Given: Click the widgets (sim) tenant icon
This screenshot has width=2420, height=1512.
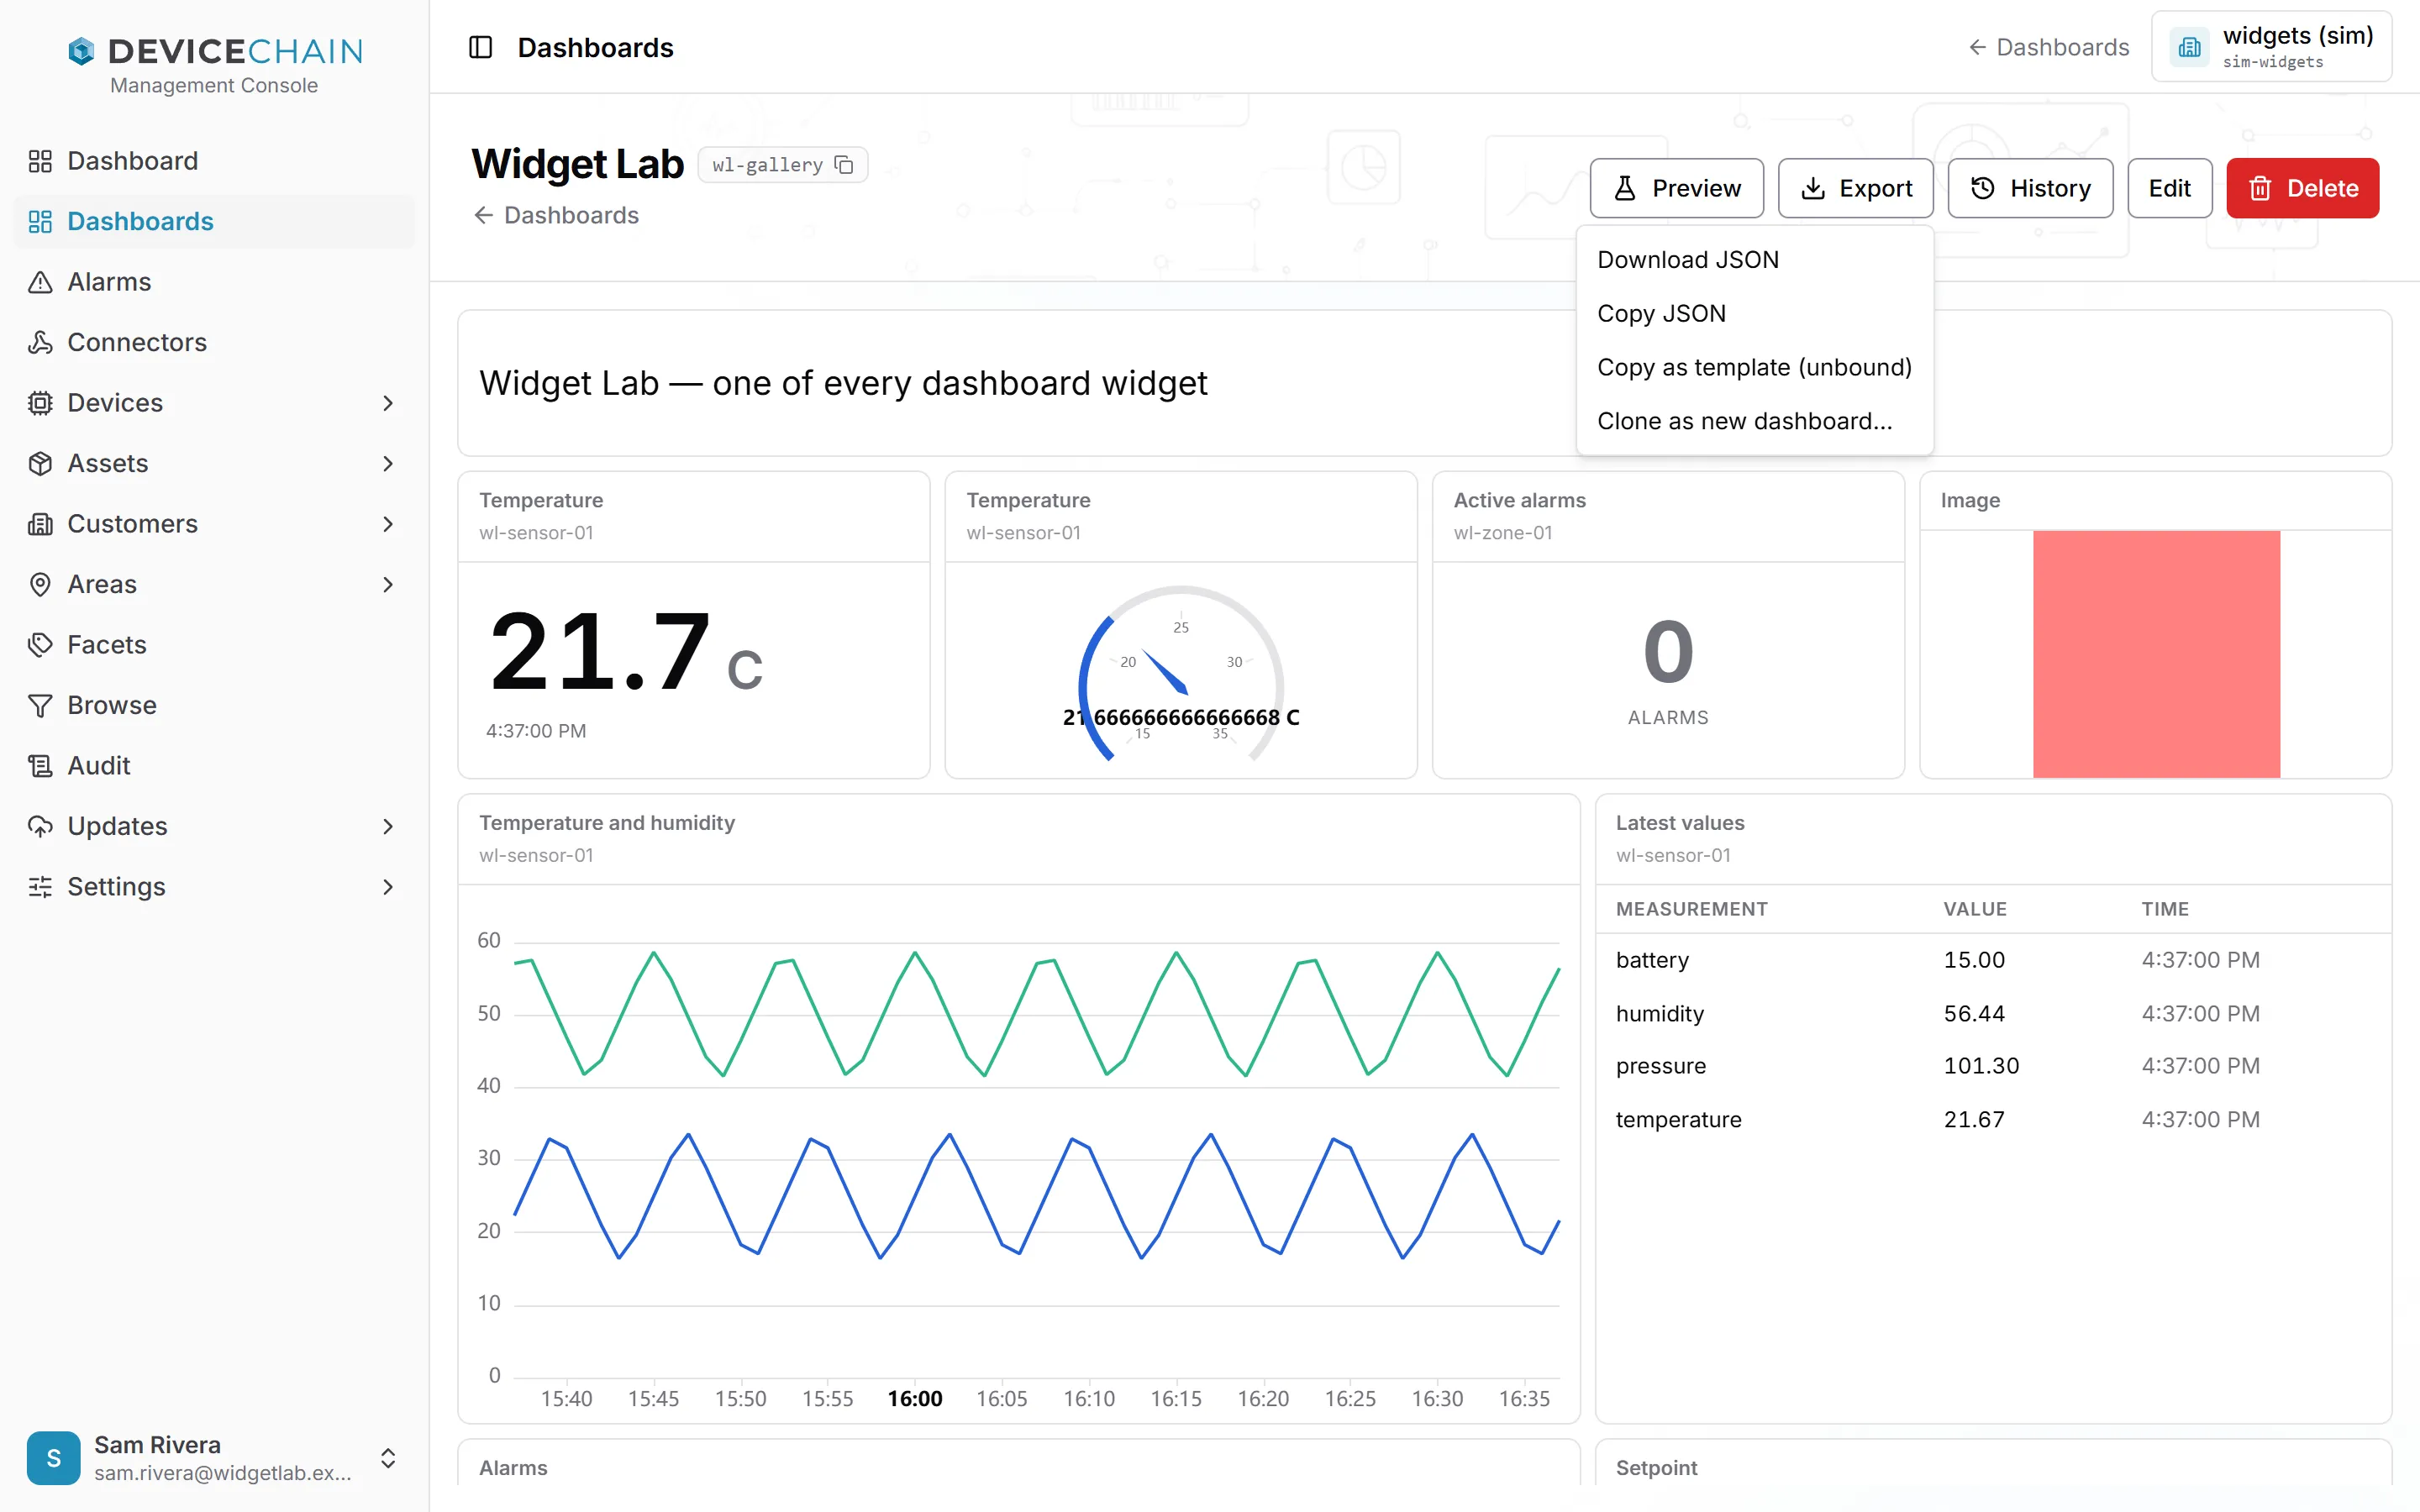Looking at the screenshot, I should (x=2189, y=47).
